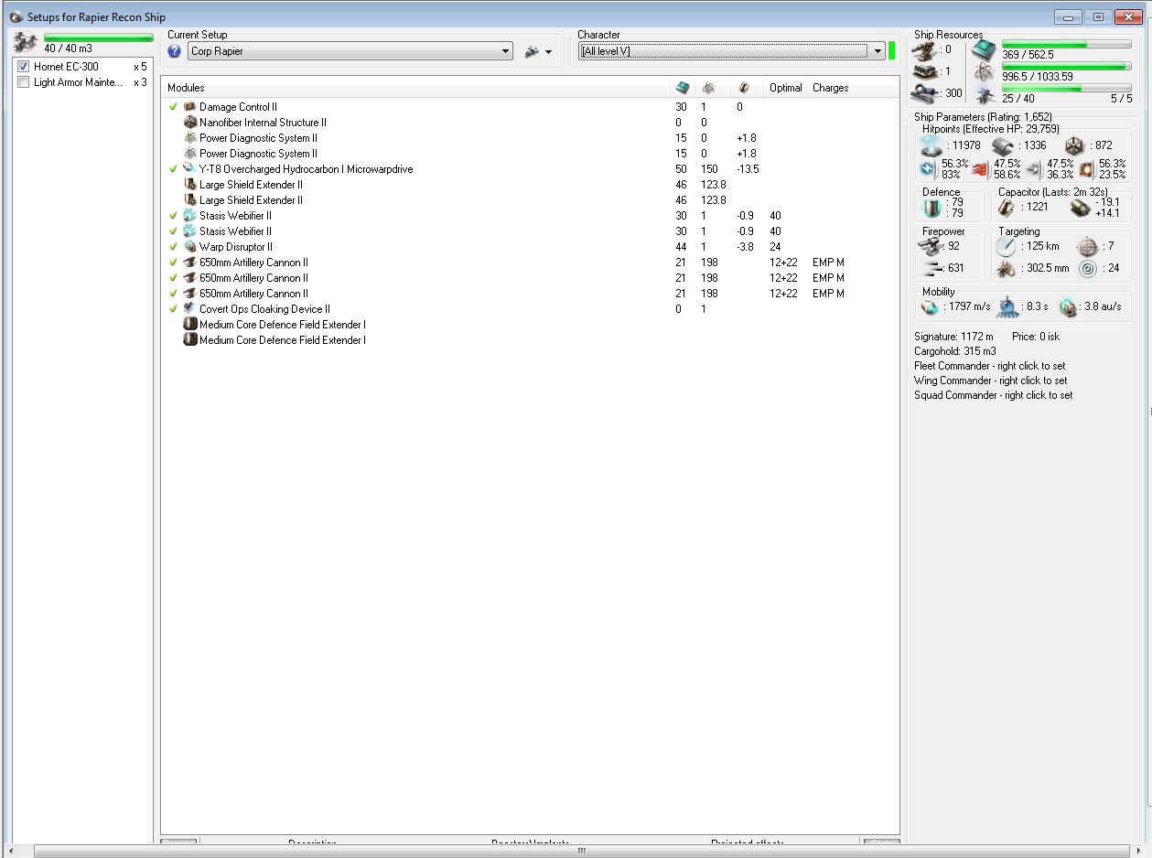
Task: Toggle the green checkmark for Damage Control II
Action: (173, 107)
